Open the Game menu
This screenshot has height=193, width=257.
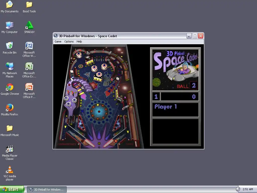tap(58, 41)
